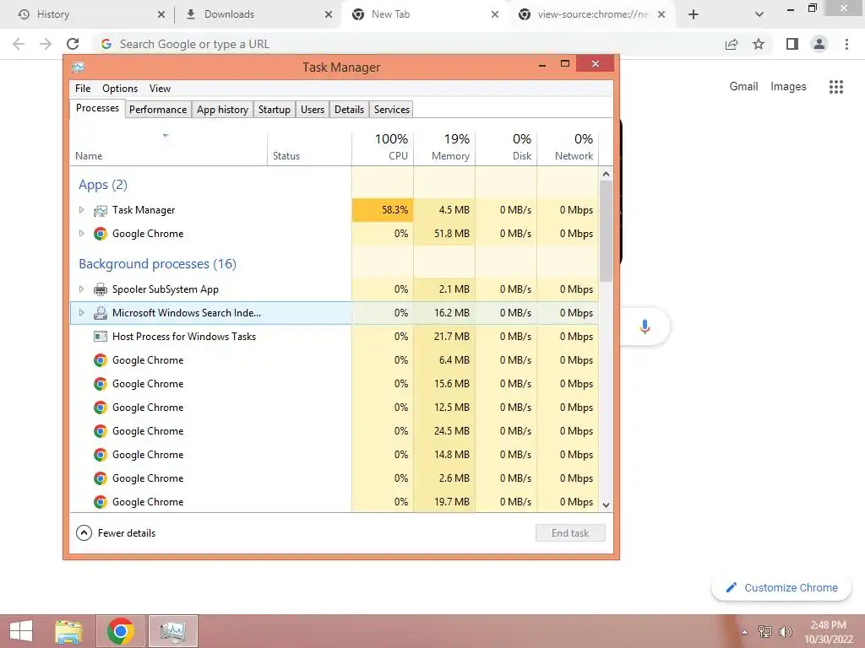The height and width of the screenshot is (648, 865).
Task: Go back with Chrome's back arrow
Action: [x=19, y=44]
